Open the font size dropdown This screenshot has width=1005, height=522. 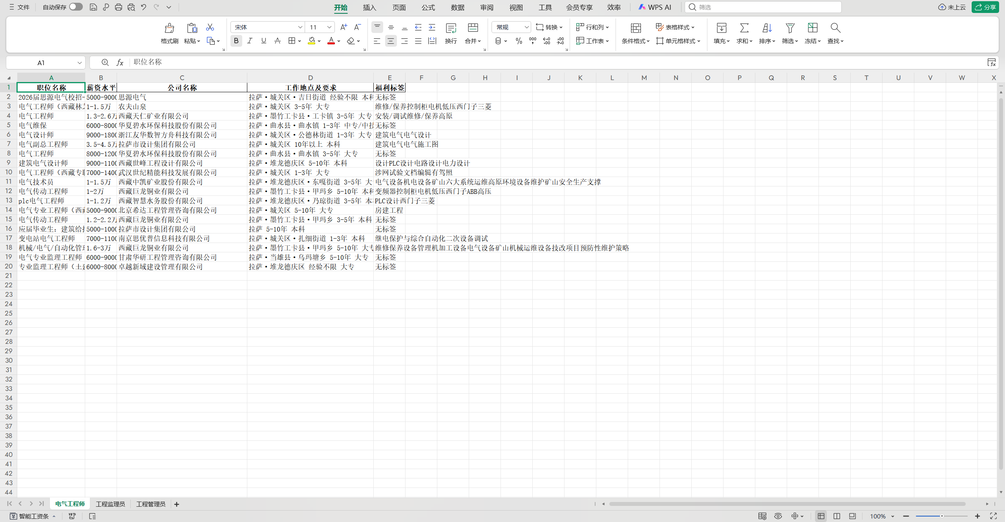pos(329,27)
